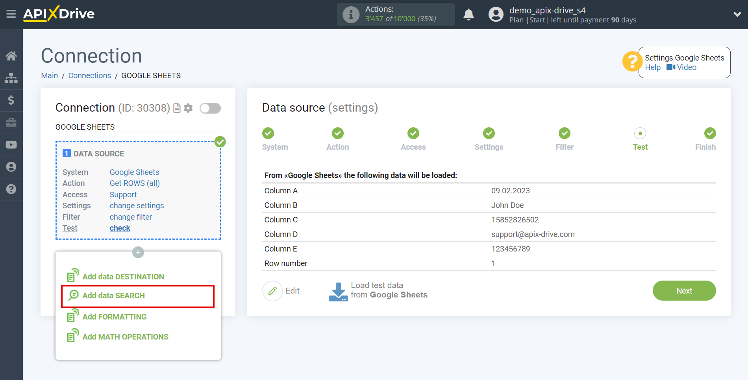The width and height of the screenshot is (748, 380).
Task: Go to Action step
Action: point(337,133)
